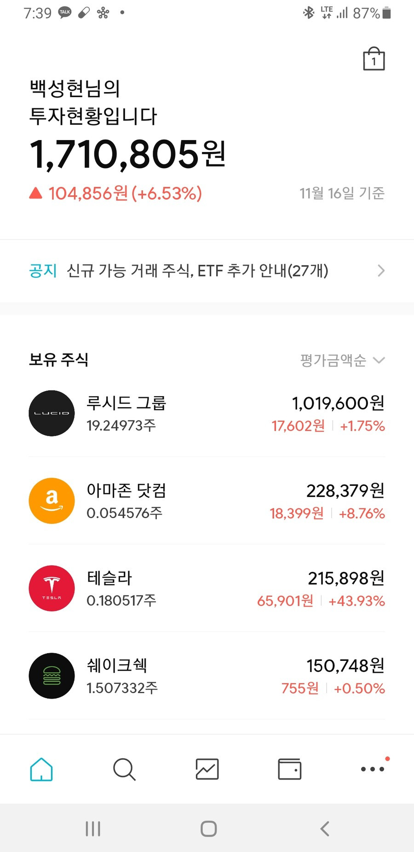
Task: Open the chart trends tab
Action: [x=207, y=769]
